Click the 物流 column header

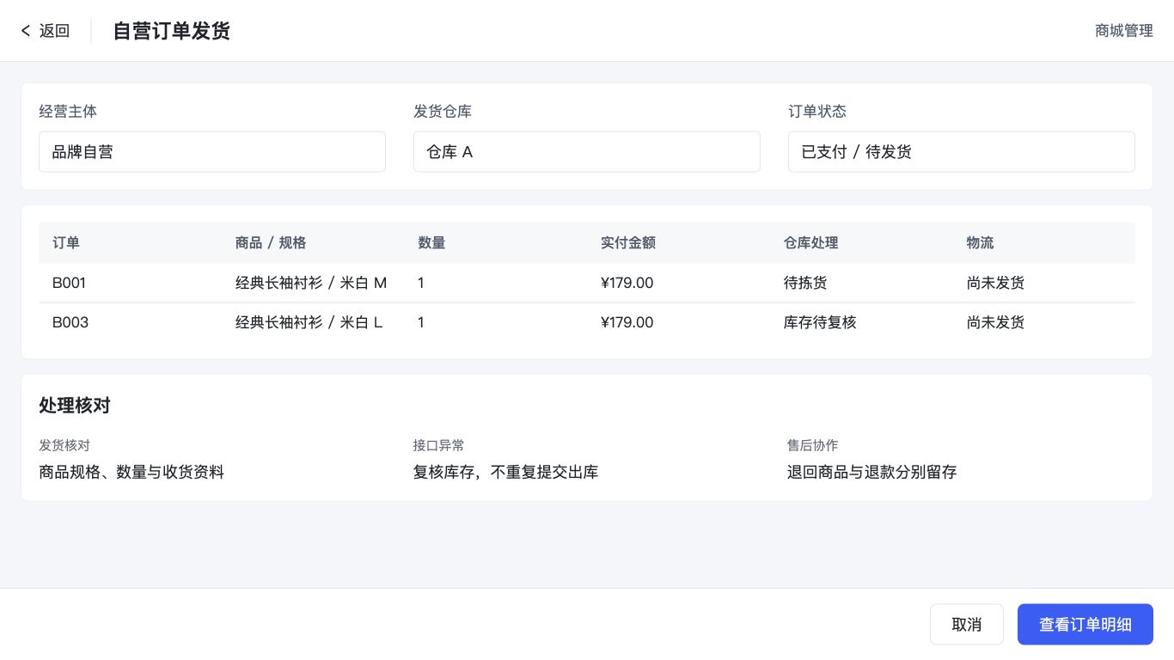click(x=980, y=243)
